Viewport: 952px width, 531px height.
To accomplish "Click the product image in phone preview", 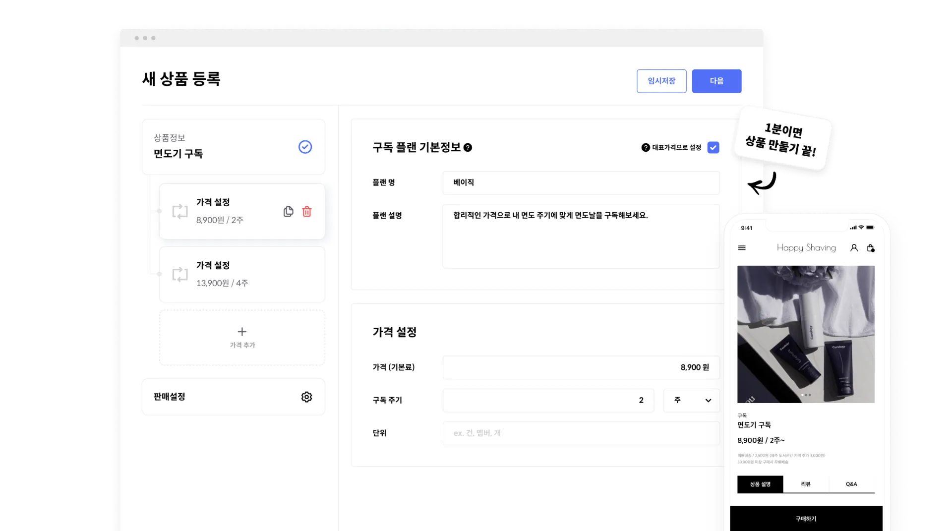I will point(806,334).
